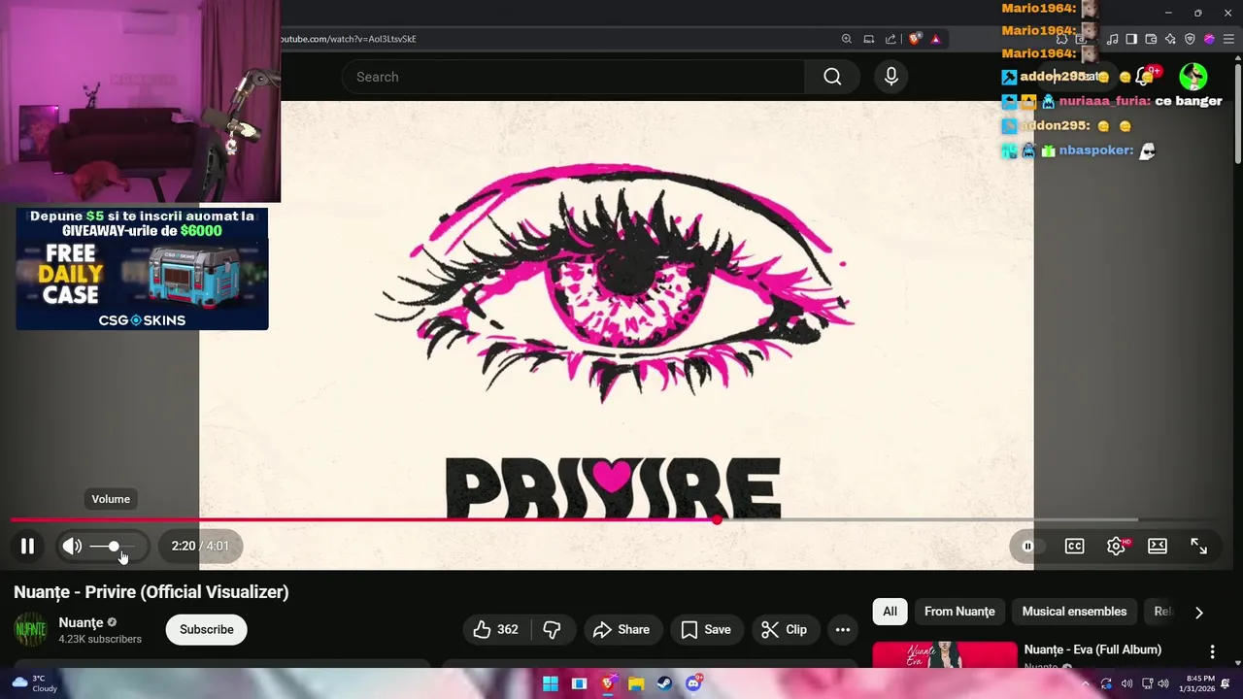Show more filter chips with the arrow
Viewport: 1243px width, 699px height.
[x=1198, y=613]
